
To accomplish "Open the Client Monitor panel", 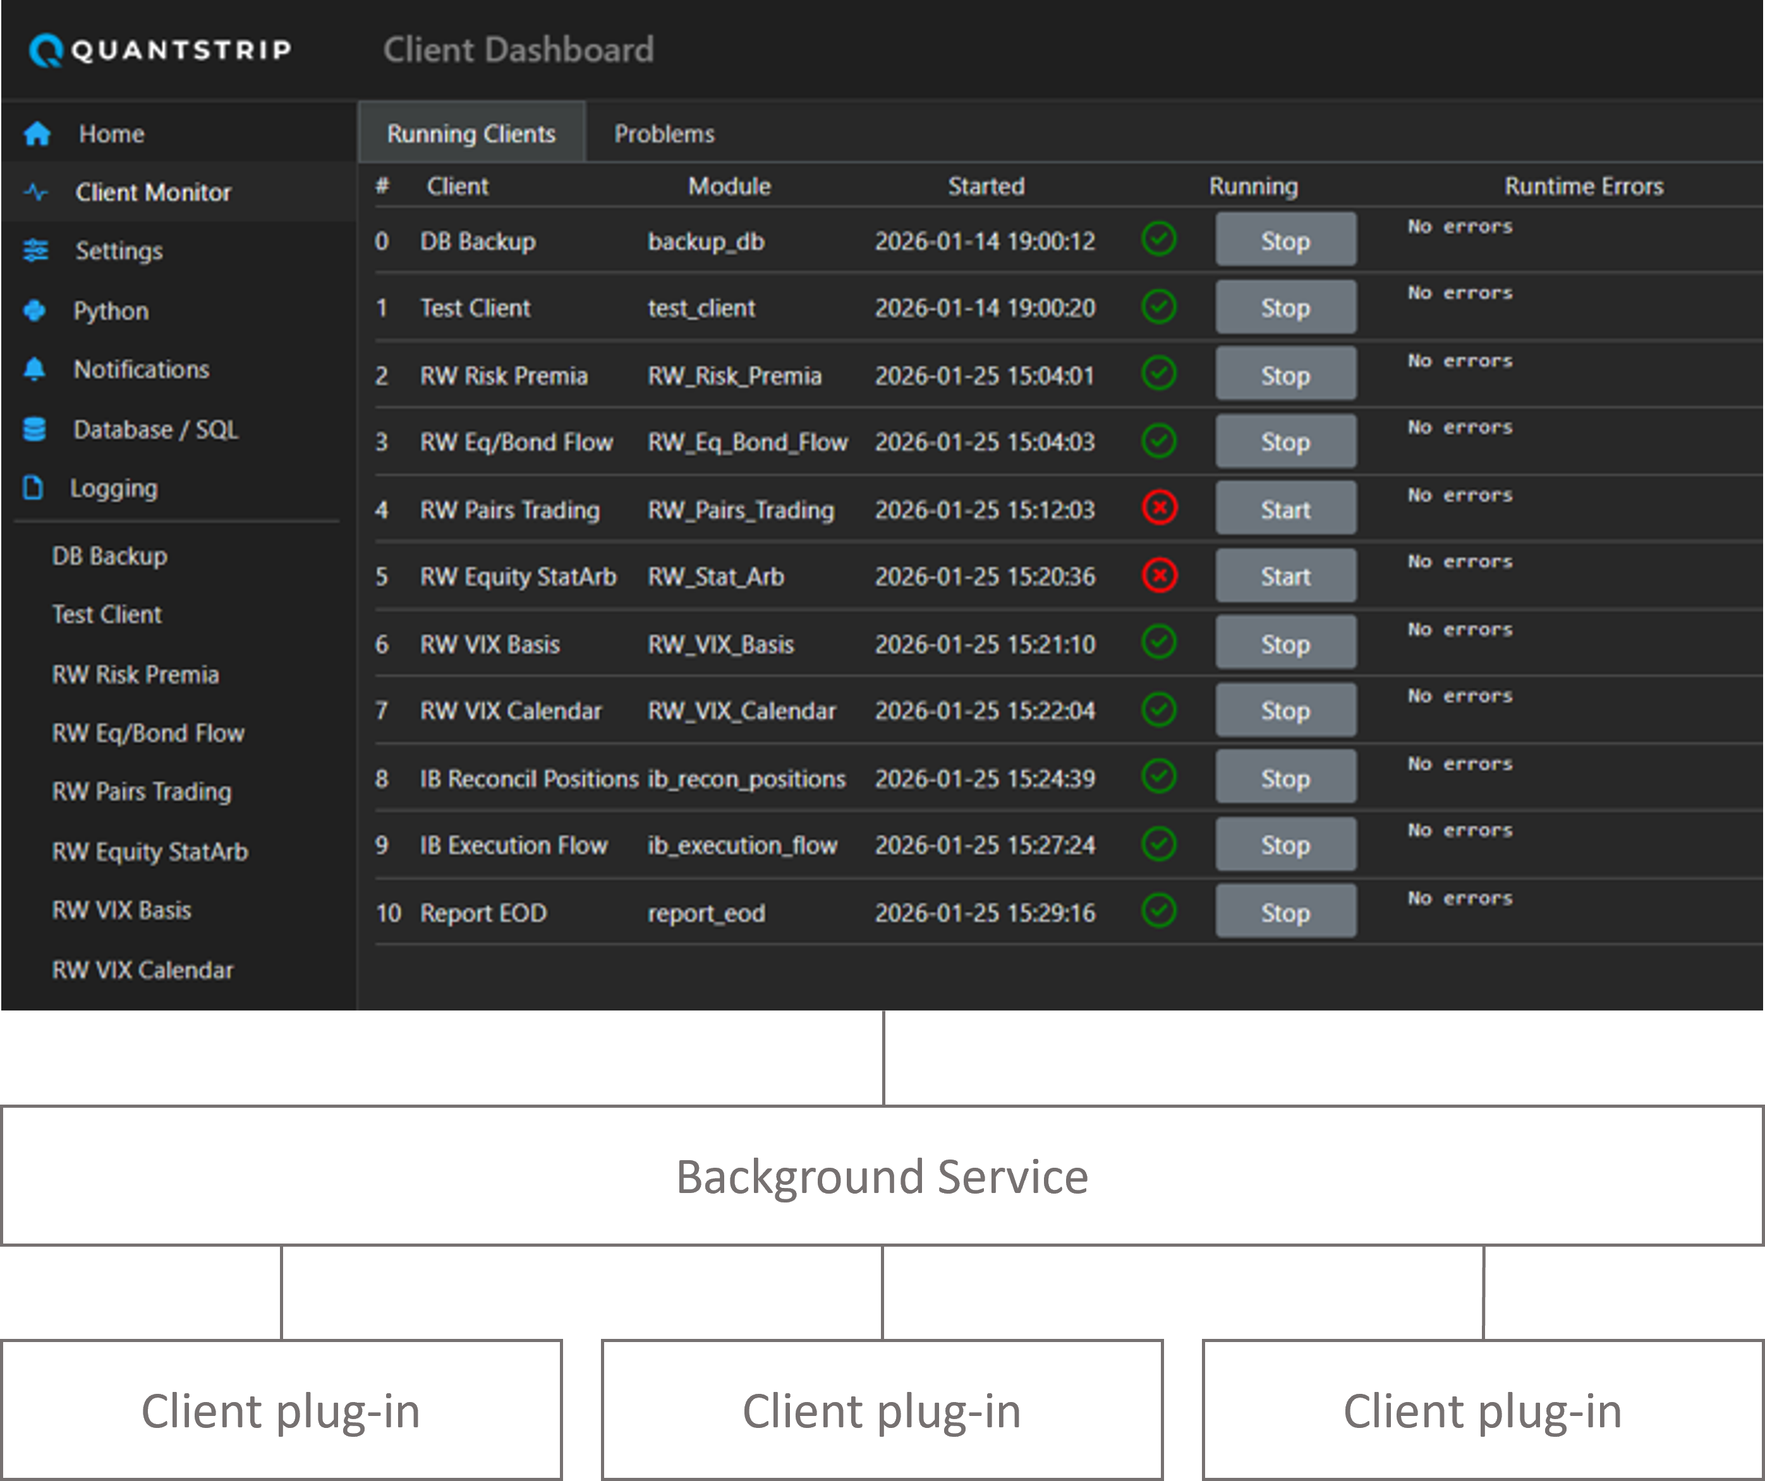I will click(x=153, y=191).
